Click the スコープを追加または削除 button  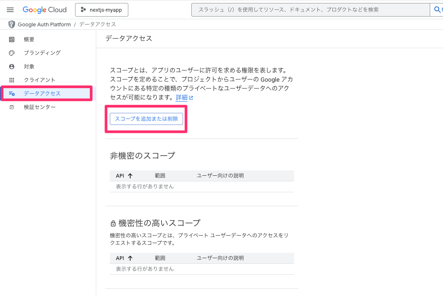[x=146, y=119]
